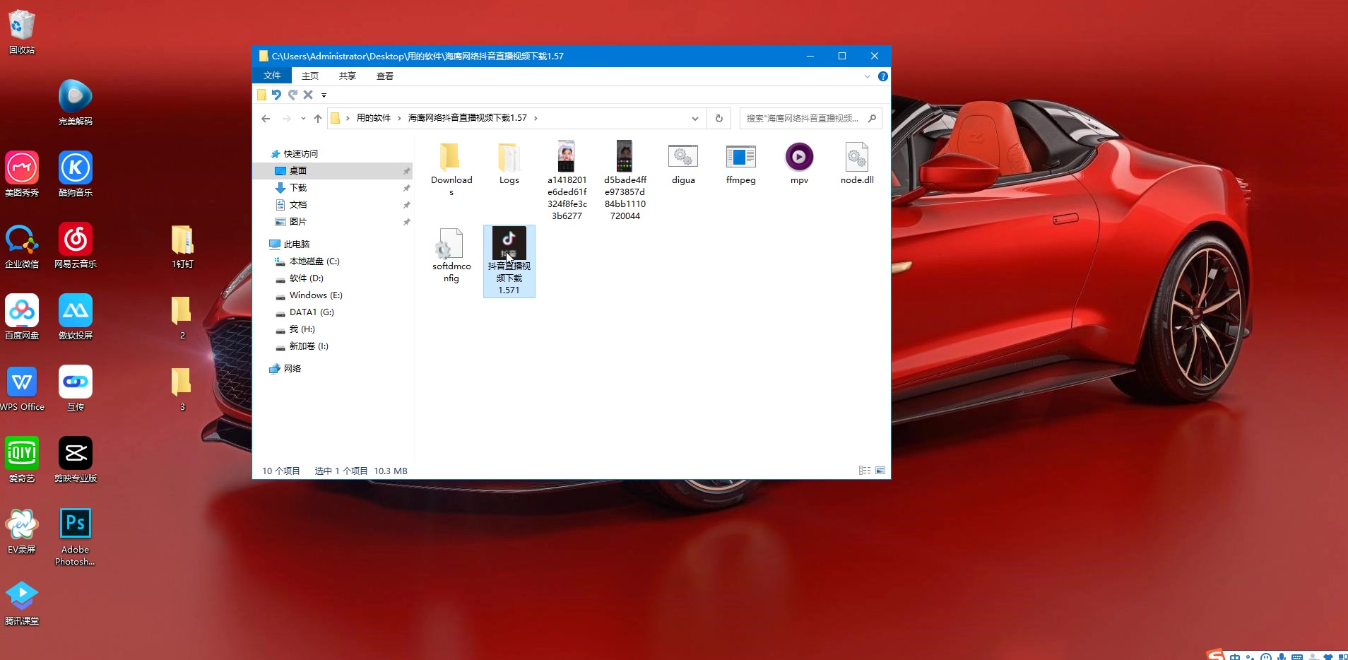Open 软件 (D:) drive
The width and height of the screenshot is (1348, 660).
[306, 278]
